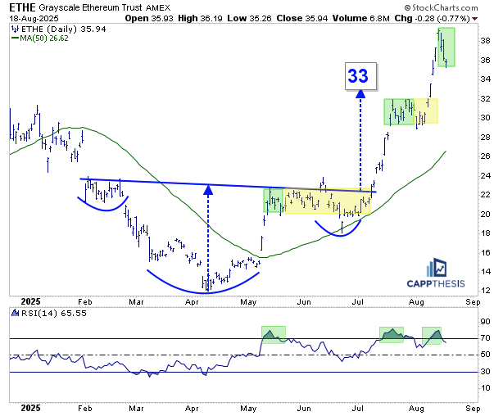Viewport: 494px width, 416px height.
Task: Click the upward arrowhead below the 33 box
Action: [x=359, y=91]
